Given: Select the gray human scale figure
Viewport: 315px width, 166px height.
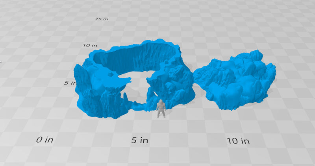Looking at the screenshot, I should pos(161,109).
